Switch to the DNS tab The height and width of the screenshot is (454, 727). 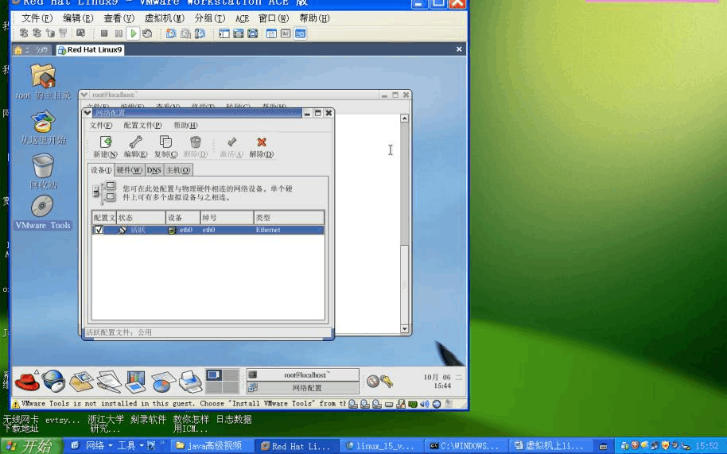tap(154, 170)
